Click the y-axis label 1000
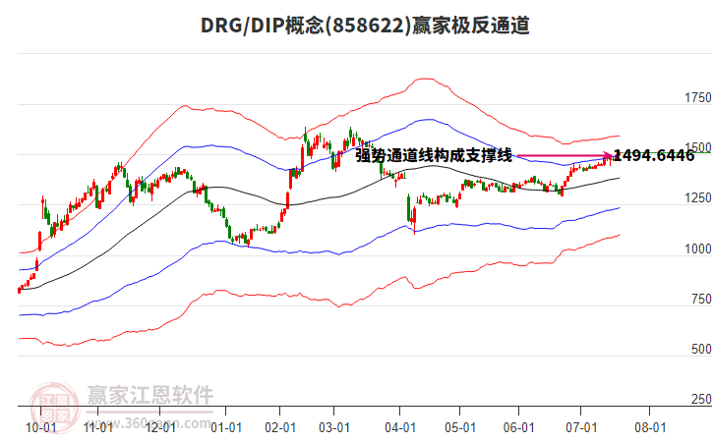The width and height of the screenshot is (714, 442). coord(697,249)
